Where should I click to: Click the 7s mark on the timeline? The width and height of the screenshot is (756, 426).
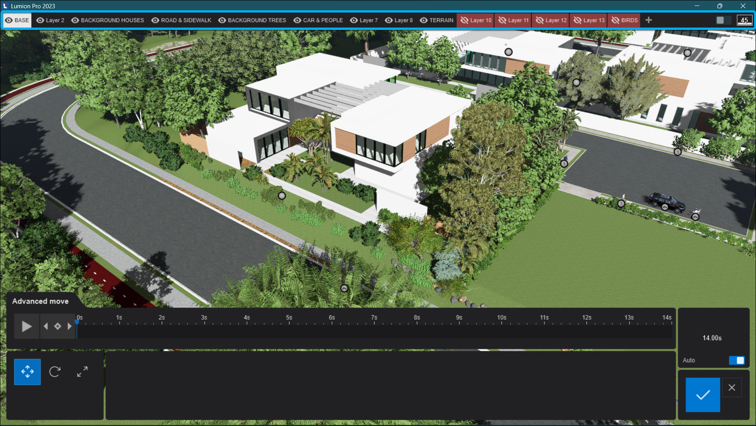(x=374, y=322)
